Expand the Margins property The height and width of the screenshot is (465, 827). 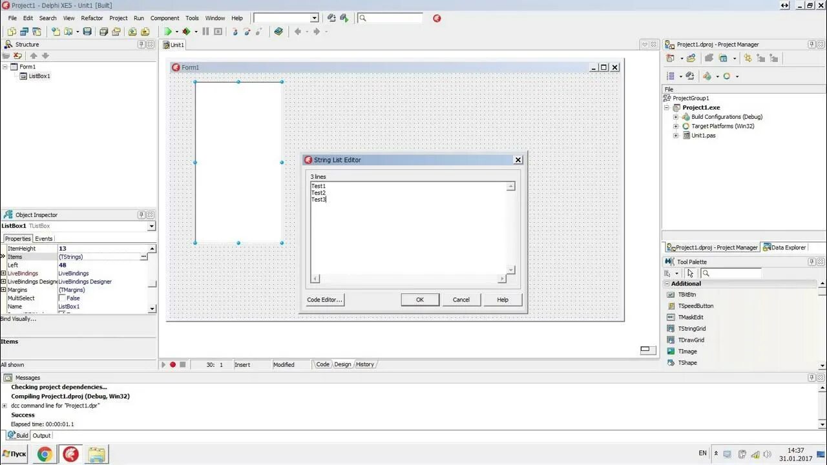coord(3,290)
